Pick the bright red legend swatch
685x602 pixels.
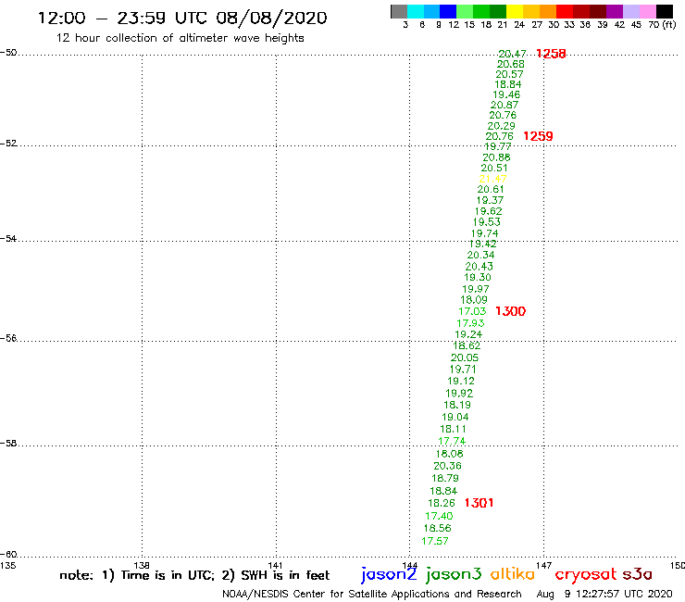tap(565, 11)
